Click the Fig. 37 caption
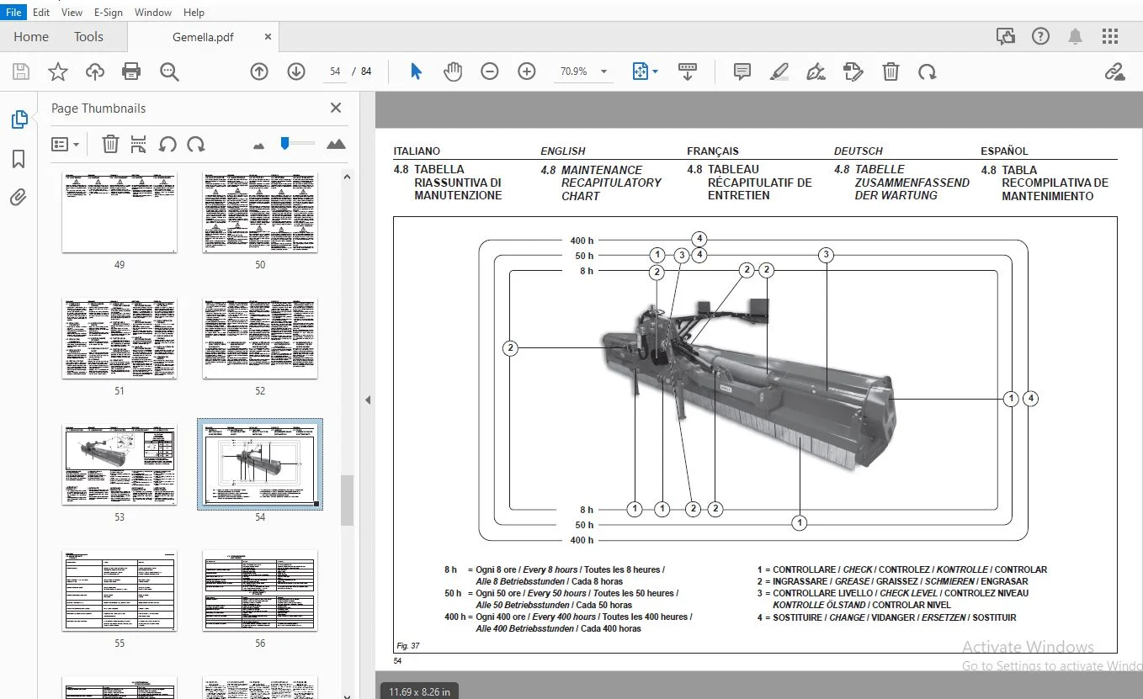The image size is (1143, 699). pyautogui.click(x=408, y=646)
